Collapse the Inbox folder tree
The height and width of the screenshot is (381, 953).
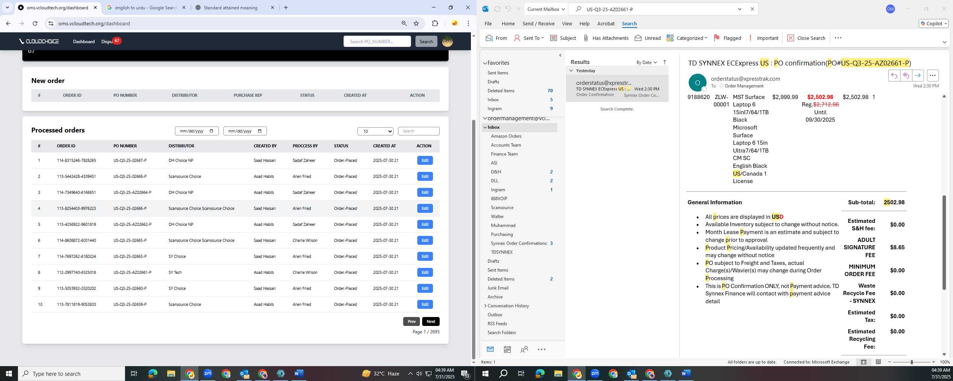(485, 127)
